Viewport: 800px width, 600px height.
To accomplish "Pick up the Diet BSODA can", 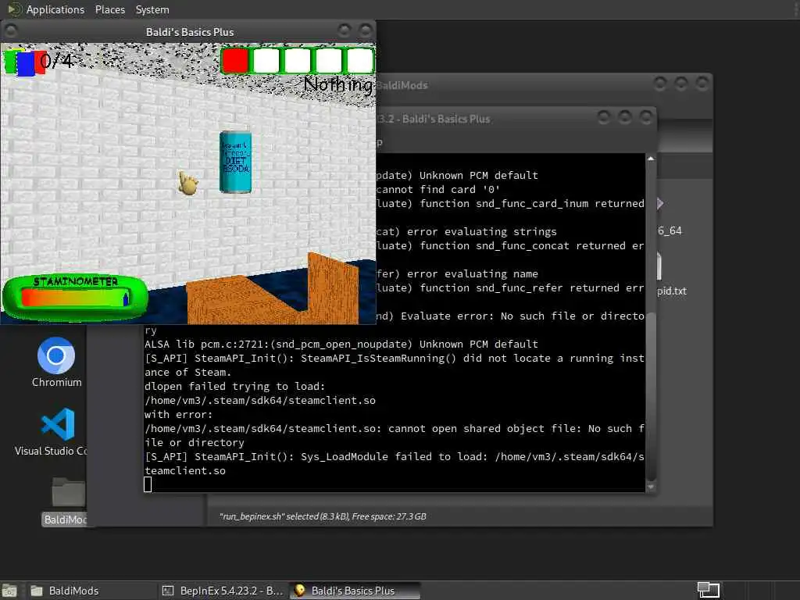I will tap(235, 162).
